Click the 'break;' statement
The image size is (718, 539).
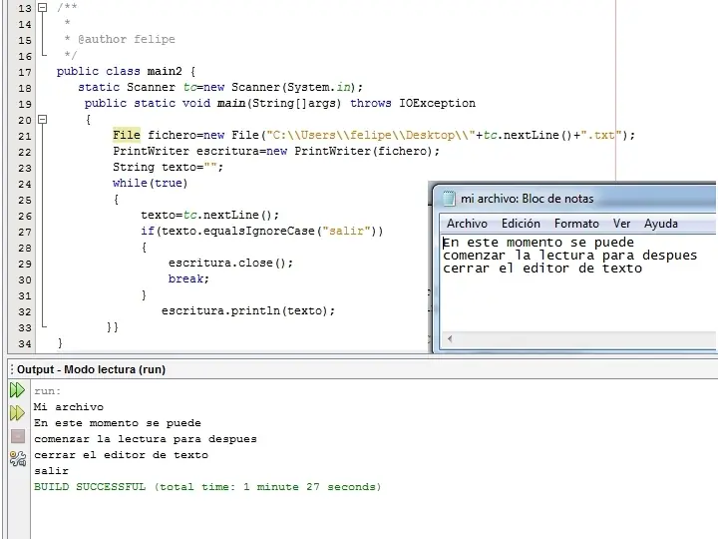188,278
